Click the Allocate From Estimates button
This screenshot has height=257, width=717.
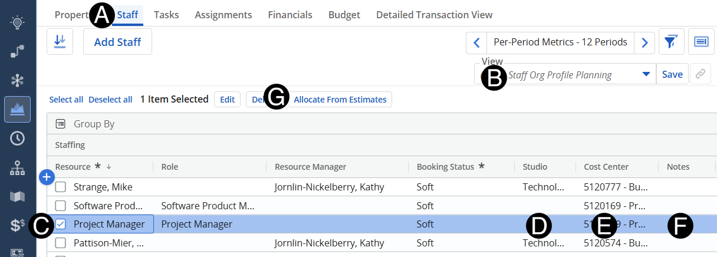[x=340, y=100]
